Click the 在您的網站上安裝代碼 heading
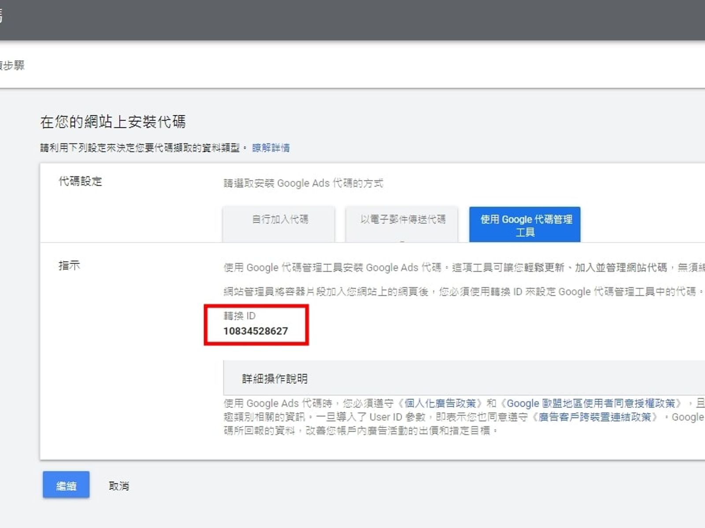The width and height of the screenshot is (705, 528). [x=113, y=121]
